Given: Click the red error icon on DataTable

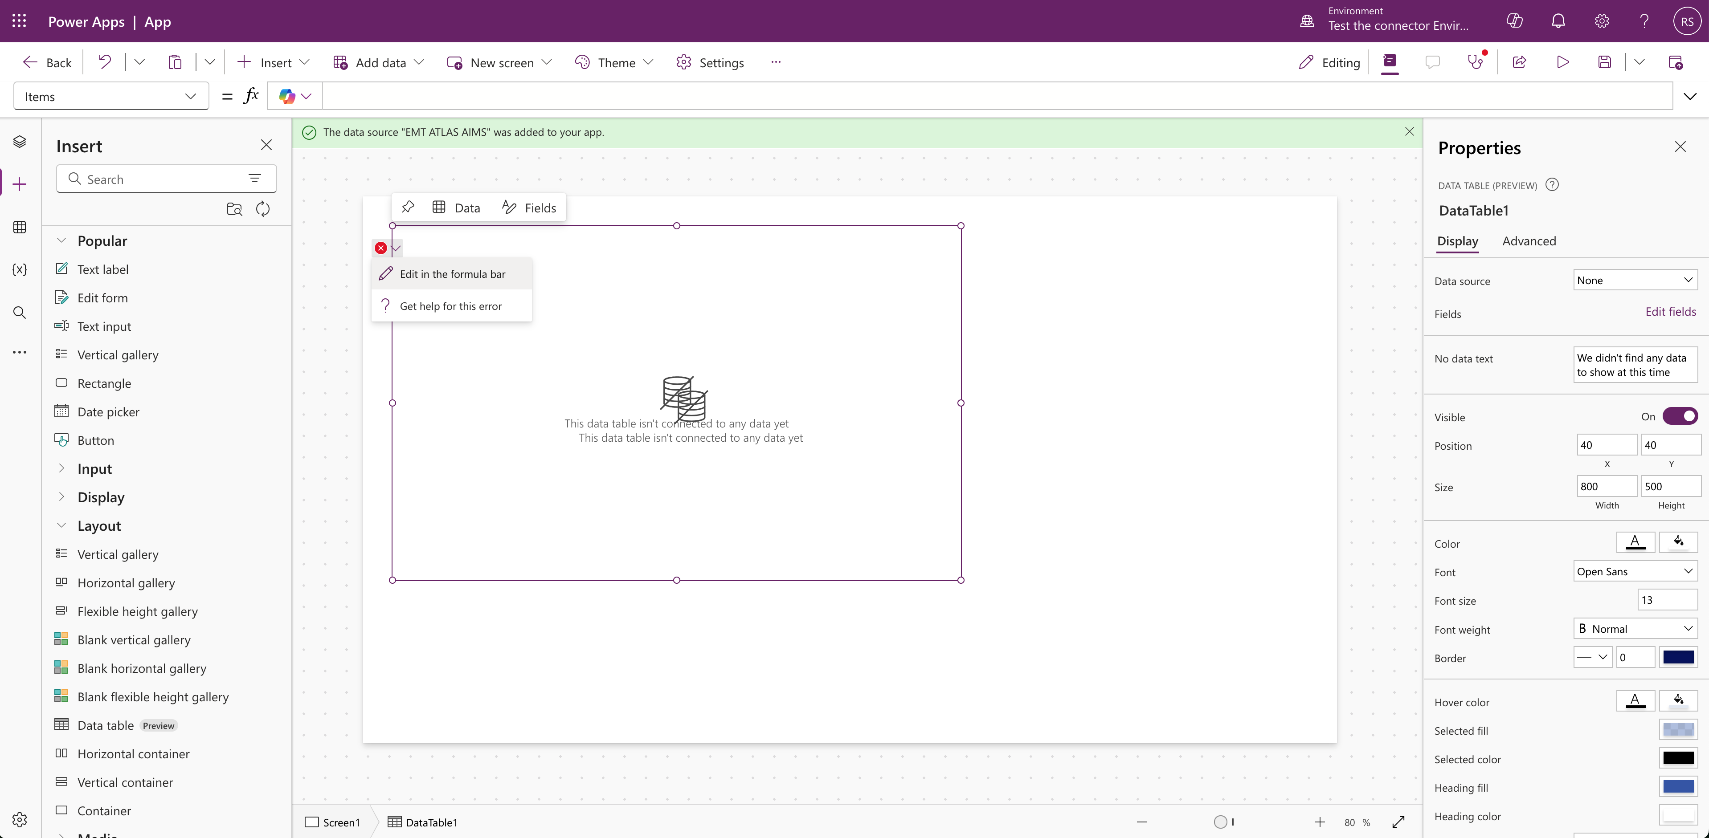Looking at the screenshot, I should (x=381, y=248).
